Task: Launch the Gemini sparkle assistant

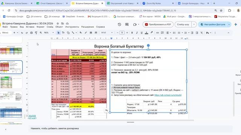Action: click(x=236, y=24)
